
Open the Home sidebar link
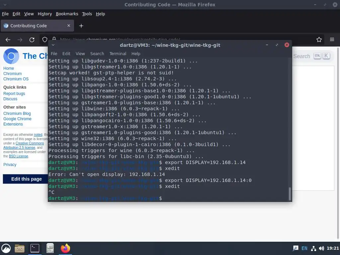(8, 68)
